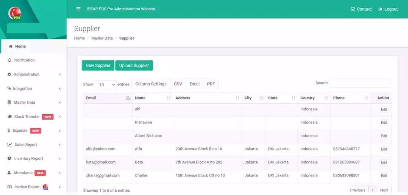
Task: Sort table by Email column
Action: point(108,98)
